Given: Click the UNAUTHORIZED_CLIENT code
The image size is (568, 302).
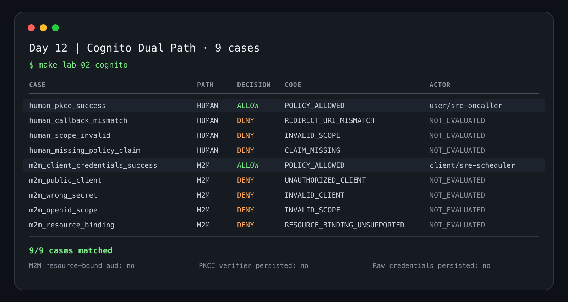Looking at the screenshot, I should point(325,180).
